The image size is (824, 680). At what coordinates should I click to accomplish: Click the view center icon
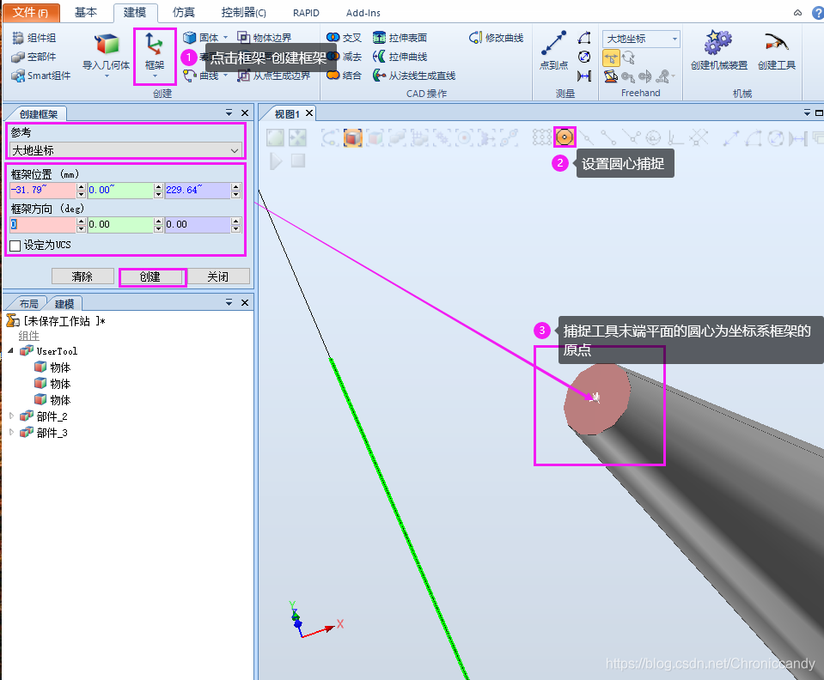(x=297, y=137)
